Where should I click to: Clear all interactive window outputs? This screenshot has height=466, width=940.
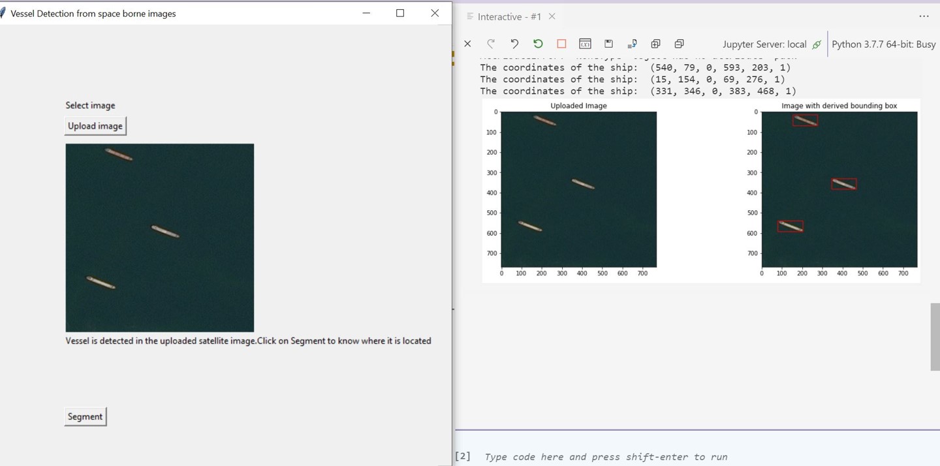[x=467, y=44]
